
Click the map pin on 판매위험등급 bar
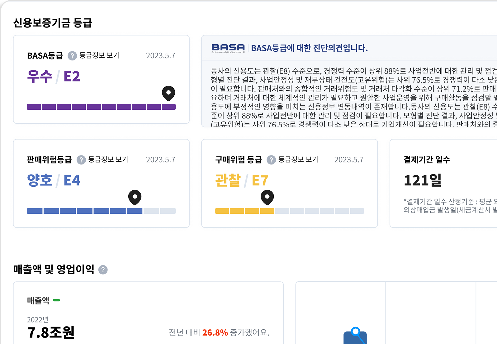click(135, 197)
